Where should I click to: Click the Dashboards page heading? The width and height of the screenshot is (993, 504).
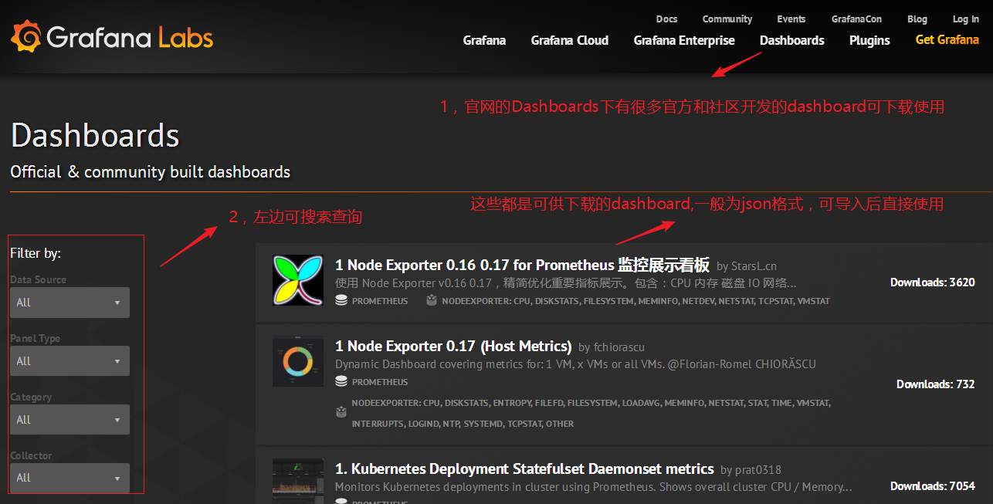(x=95, y=135)
